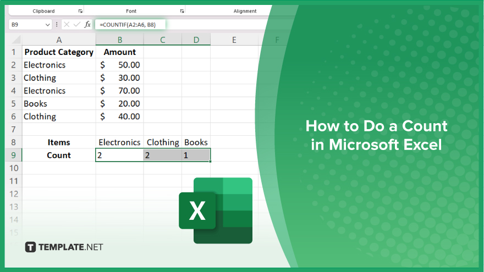Select the Electronics cell in row 2
Viewport: 484px width, 272px height.
pyautogui.click(x=59, y=65)
